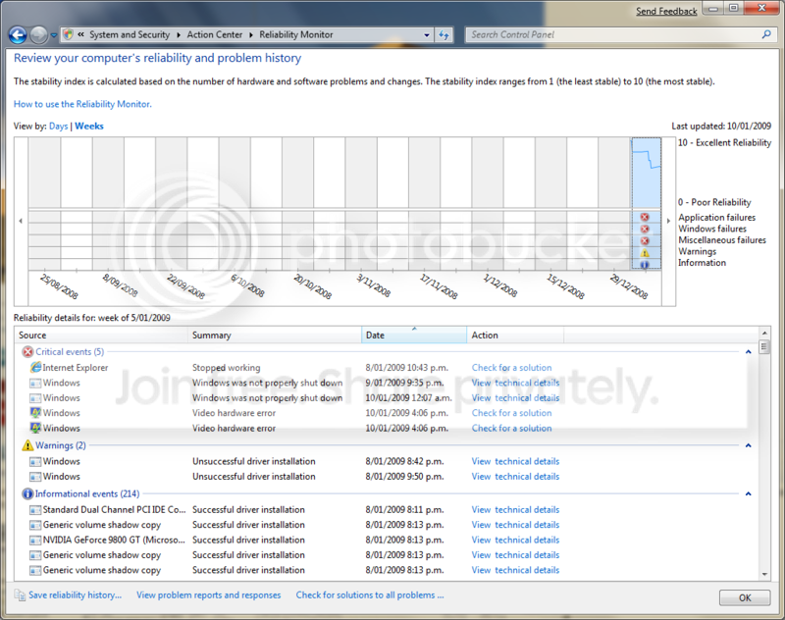785x620 pixels.
Task: Switch view to Days
Action: [x=59, y=127]
